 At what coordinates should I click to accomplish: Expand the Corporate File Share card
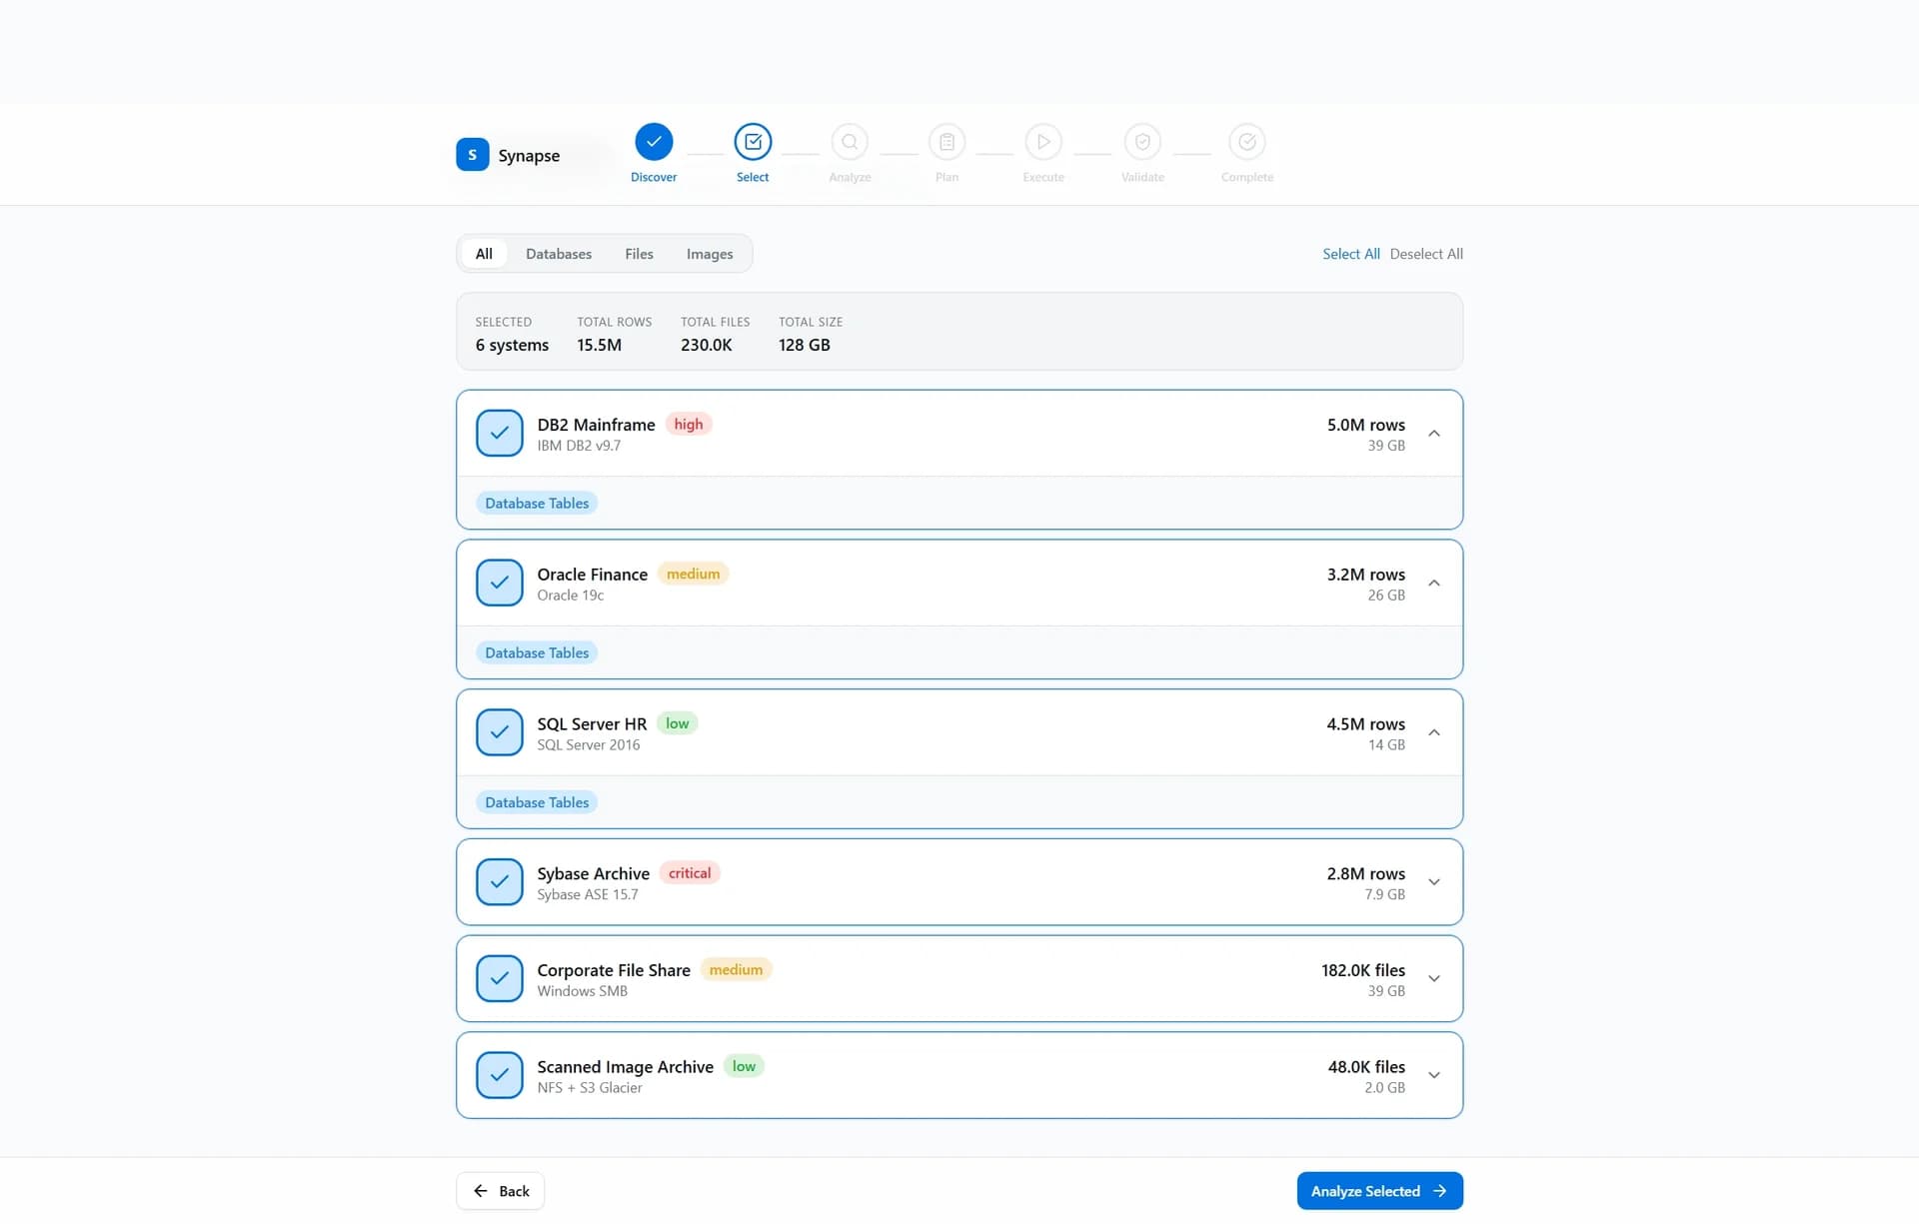pos(1434,978)
